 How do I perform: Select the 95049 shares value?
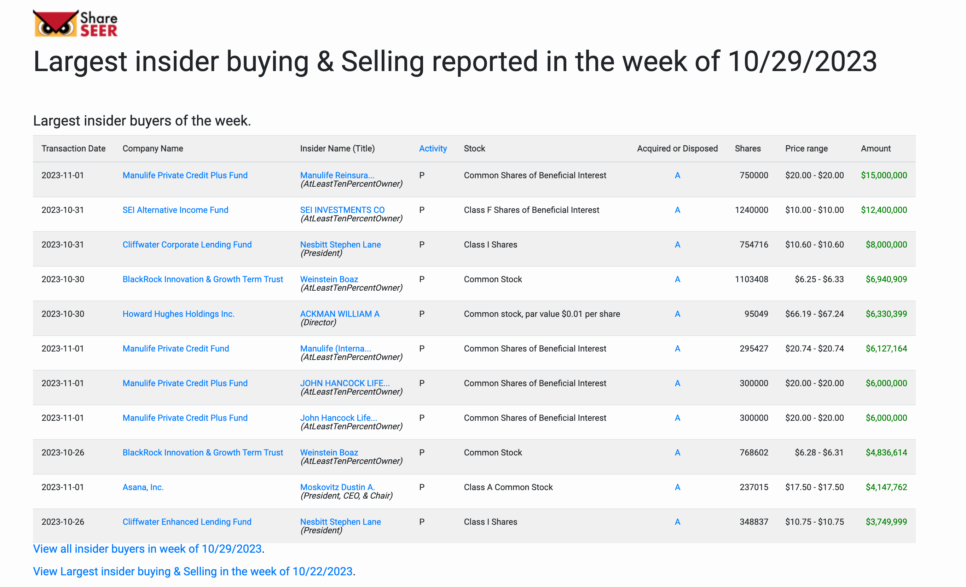756,314
